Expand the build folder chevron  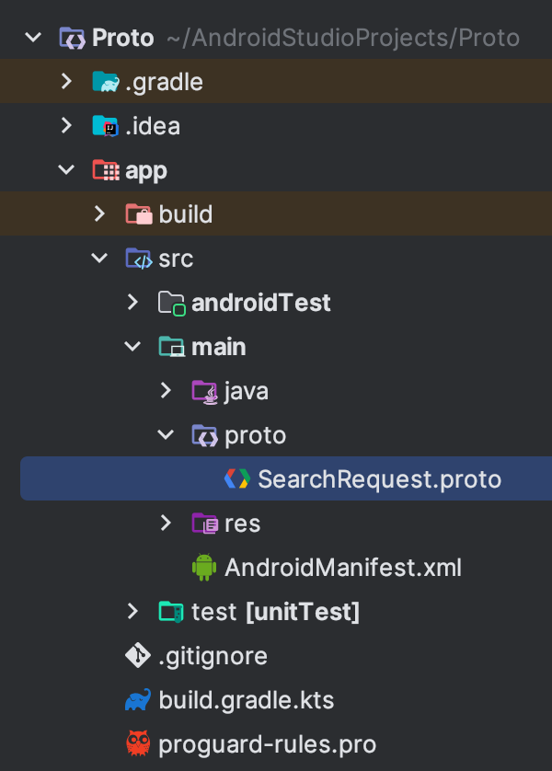tap(99, 213)
